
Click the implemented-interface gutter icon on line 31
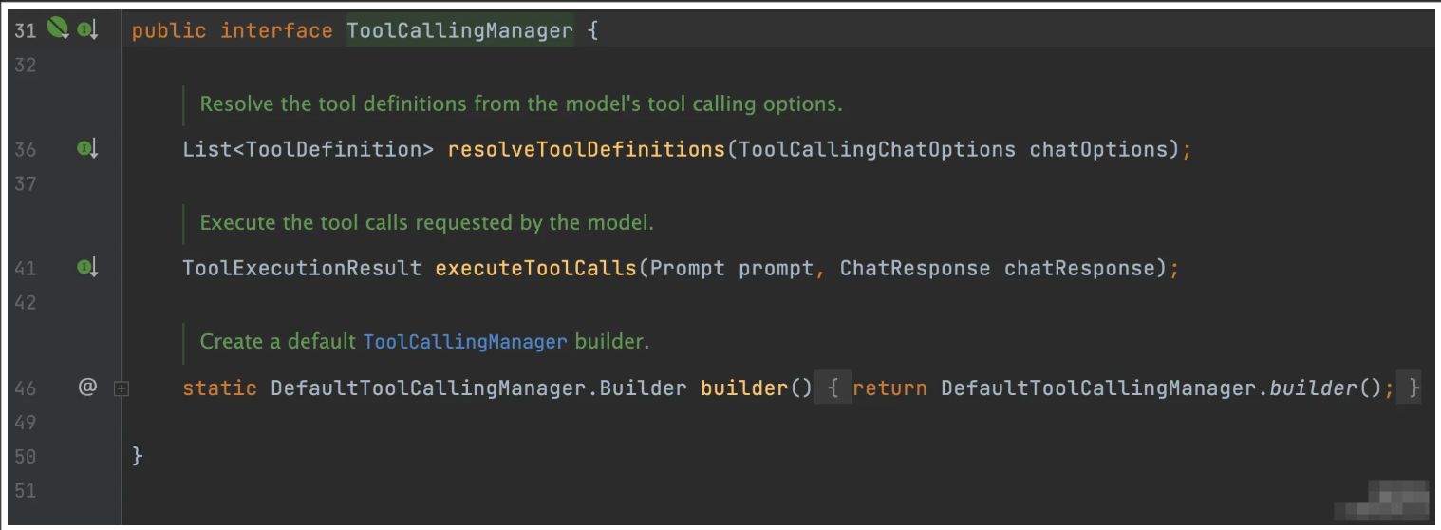tap(87, 30)
